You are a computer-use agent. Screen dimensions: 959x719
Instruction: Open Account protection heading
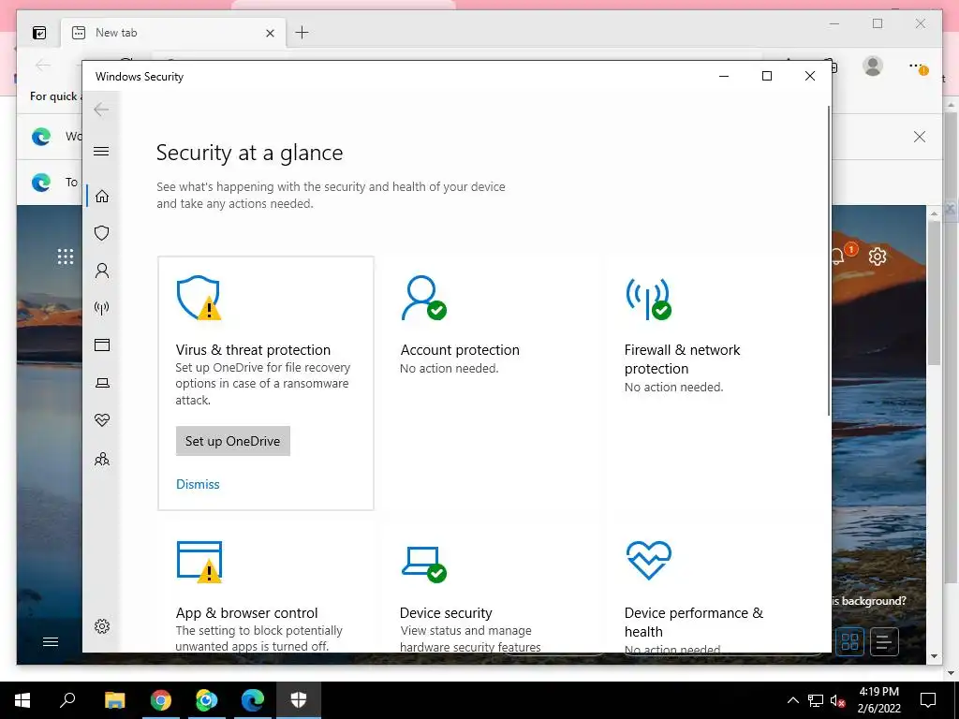pos(460,350)
